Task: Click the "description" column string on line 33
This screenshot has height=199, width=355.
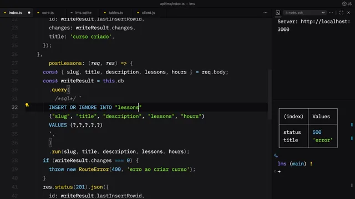Action: click(122, 116)
